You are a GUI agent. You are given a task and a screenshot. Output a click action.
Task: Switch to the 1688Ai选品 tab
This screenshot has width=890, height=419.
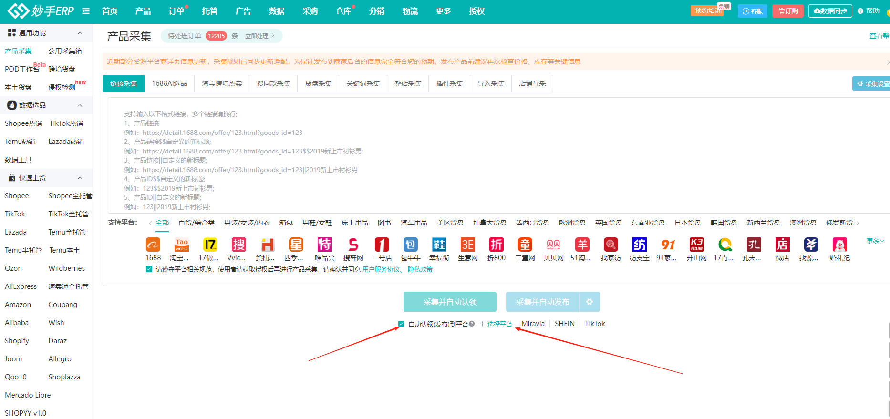(169, 83)
